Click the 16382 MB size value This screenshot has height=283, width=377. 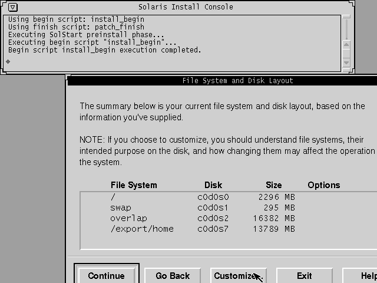click(x=274, y=218)
